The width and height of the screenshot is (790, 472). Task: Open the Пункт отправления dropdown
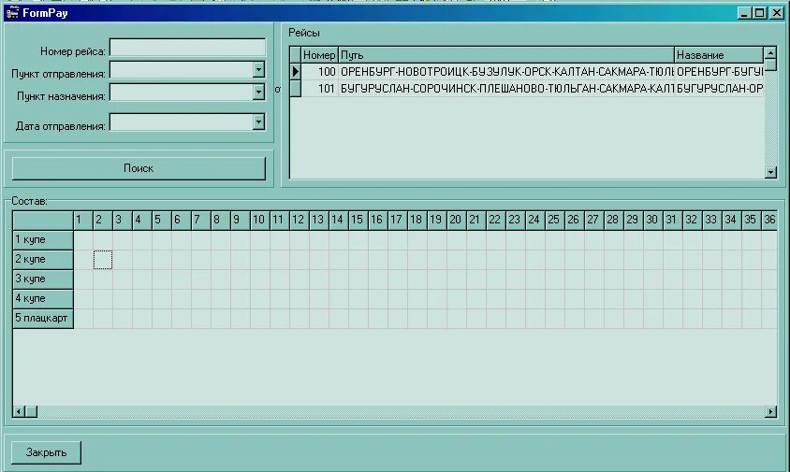pyautogui.click(x=258, y=69)
